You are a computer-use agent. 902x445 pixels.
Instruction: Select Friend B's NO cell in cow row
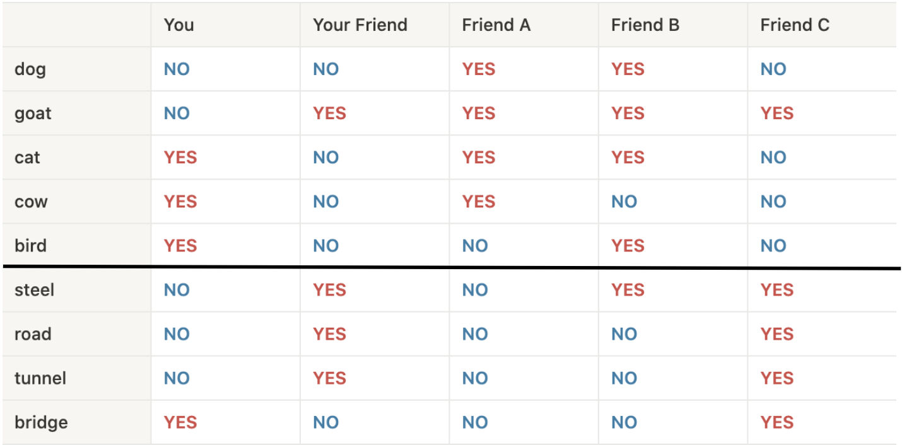624,202
